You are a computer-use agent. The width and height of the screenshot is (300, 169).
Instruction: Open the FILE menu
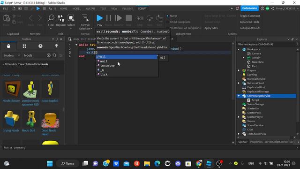pyautogui.click(x=6, y=8)
